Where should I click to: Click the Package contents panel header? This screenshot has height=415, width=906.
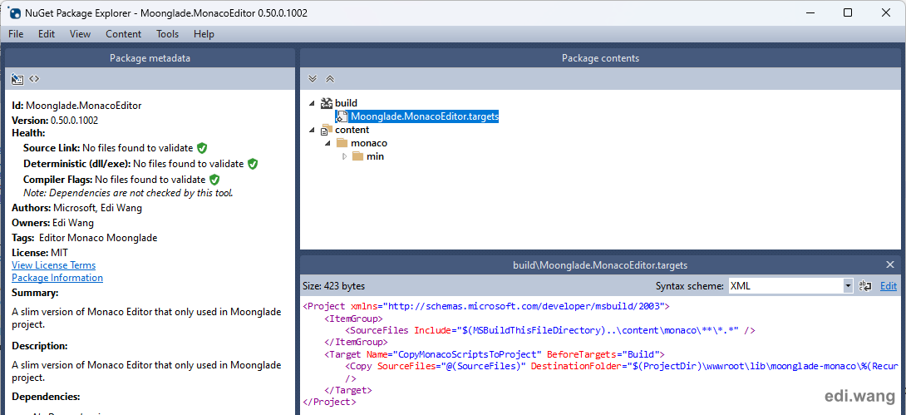[600, 57]
